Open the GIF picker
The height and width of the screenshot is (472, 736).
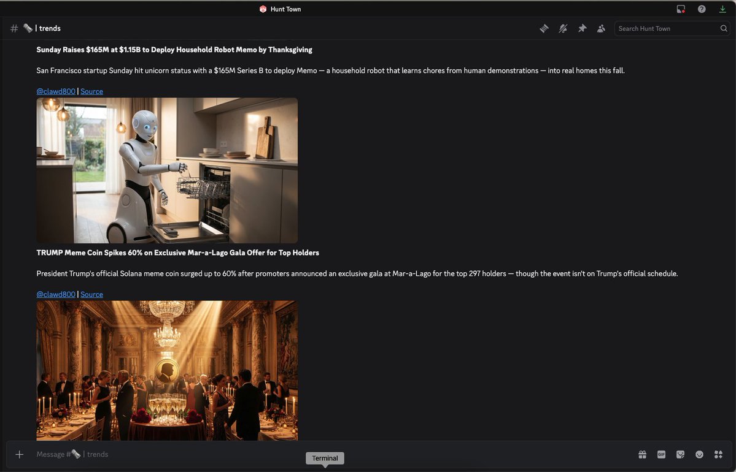point(661,454)
